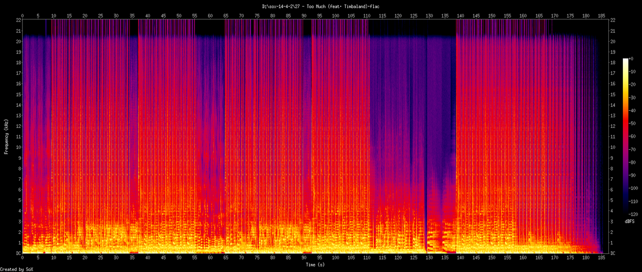Viewport: 642px width, 272px height.
Task: Click "DC" on the right frequency axis
Action: (x=613, y=253)
